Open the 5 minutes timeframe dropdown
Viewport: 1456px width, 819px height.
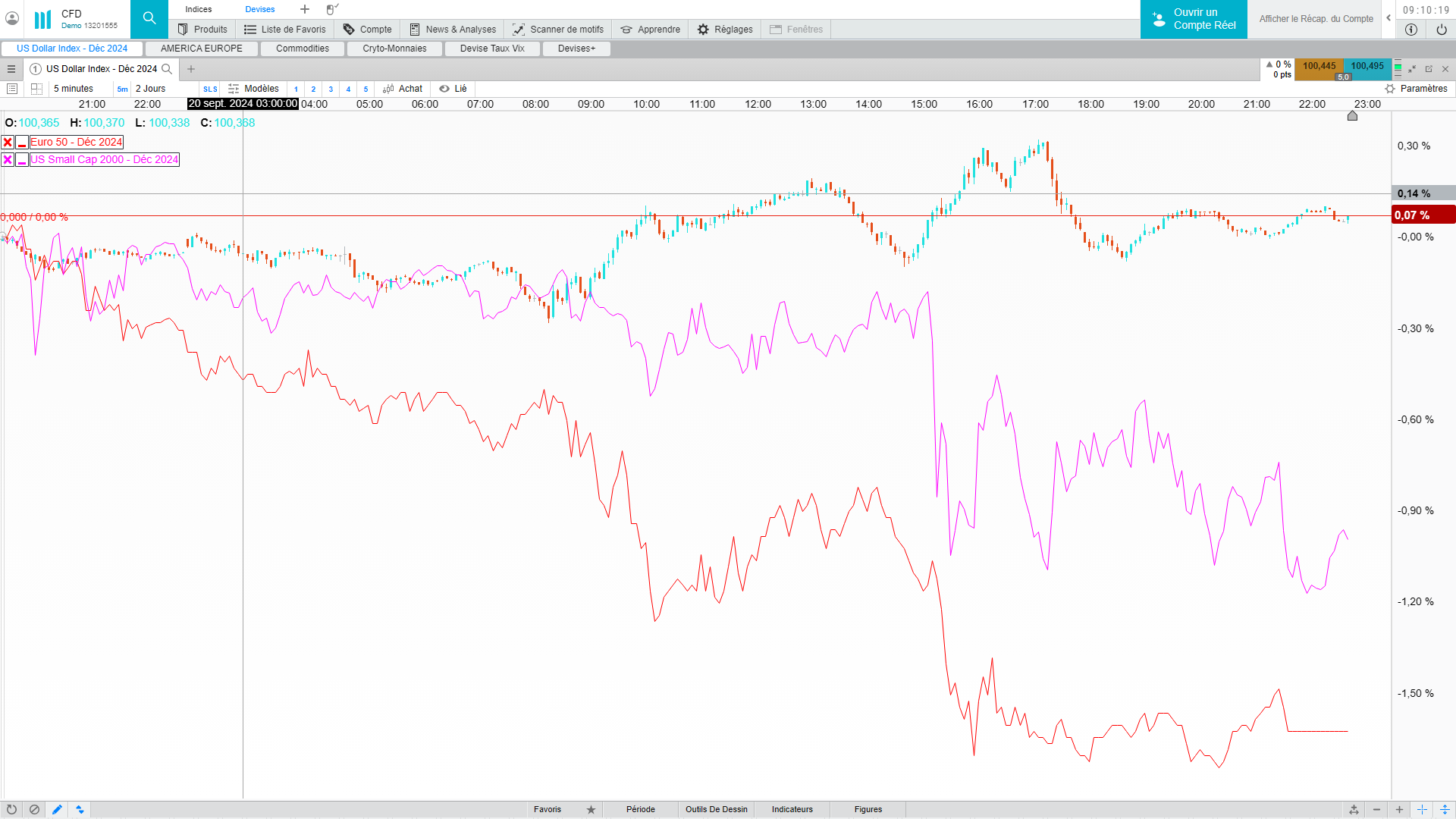pos(74,89)
